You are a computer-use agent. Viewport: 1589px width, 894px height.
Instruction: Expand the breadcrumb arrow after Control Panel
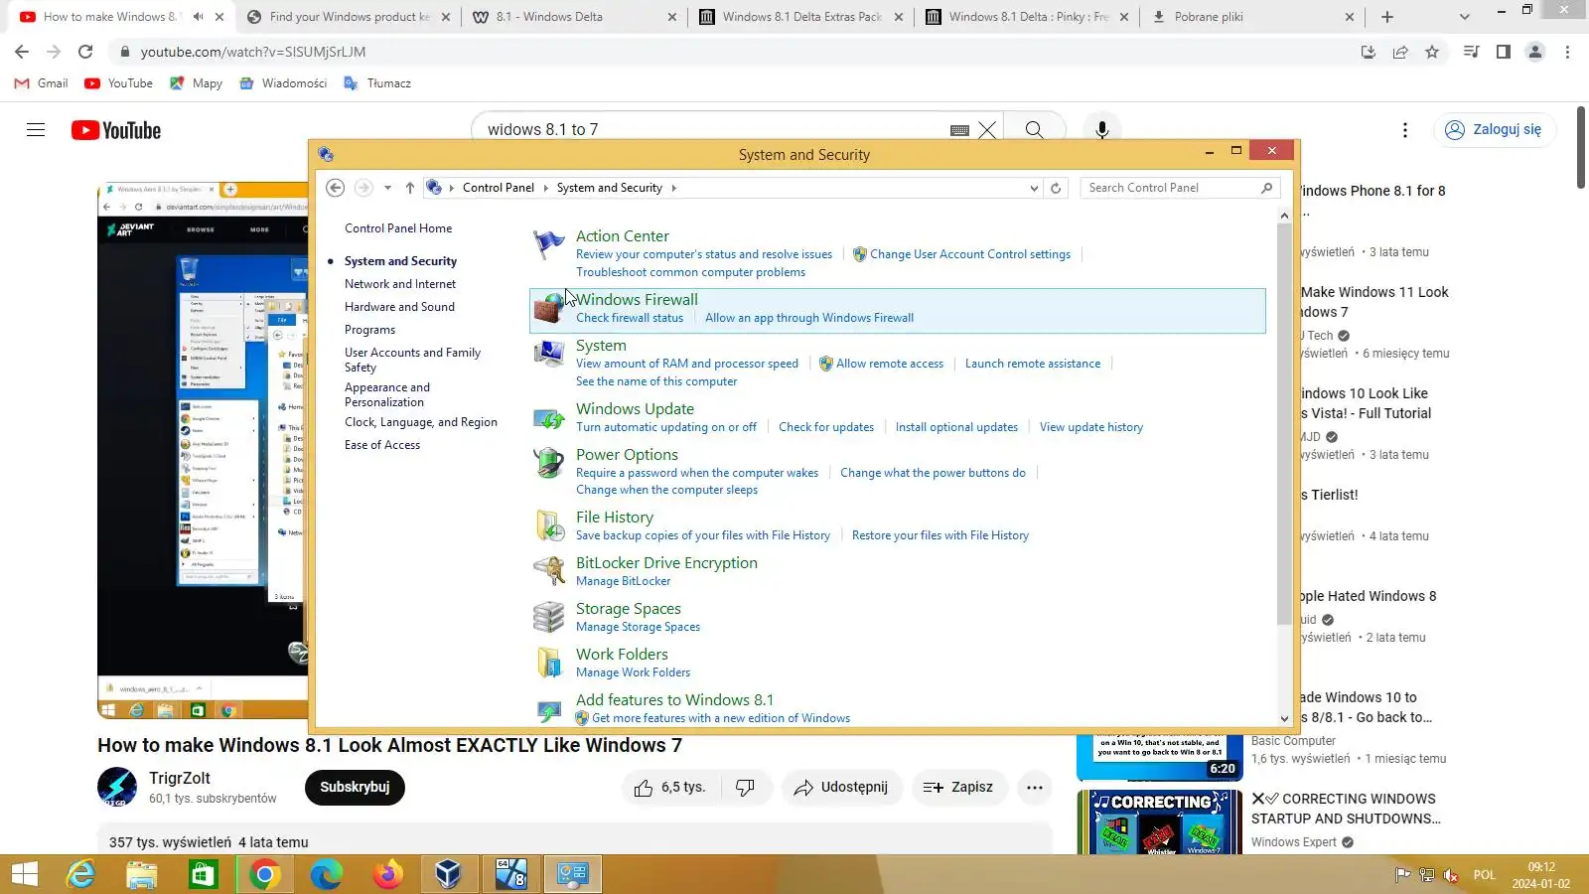point(545,188)
